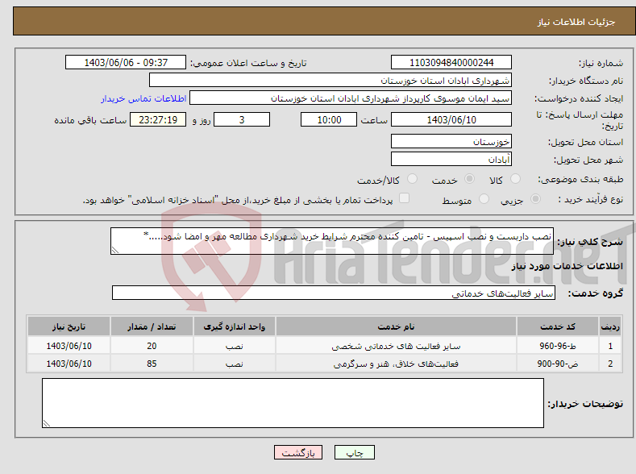Click the تعداد / مقدار column header

[152, 326]
